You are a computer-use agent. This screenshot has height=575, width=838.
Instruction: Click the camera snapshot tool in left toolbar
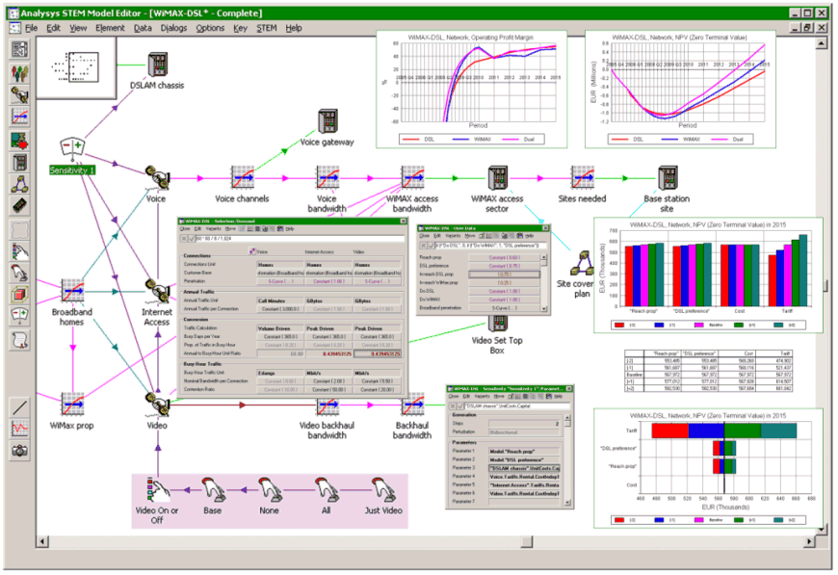20,451
